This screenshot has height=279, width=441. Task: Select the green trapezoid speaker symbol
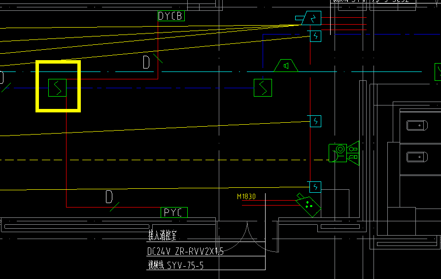pyautogui.click(x=286, y=66)
